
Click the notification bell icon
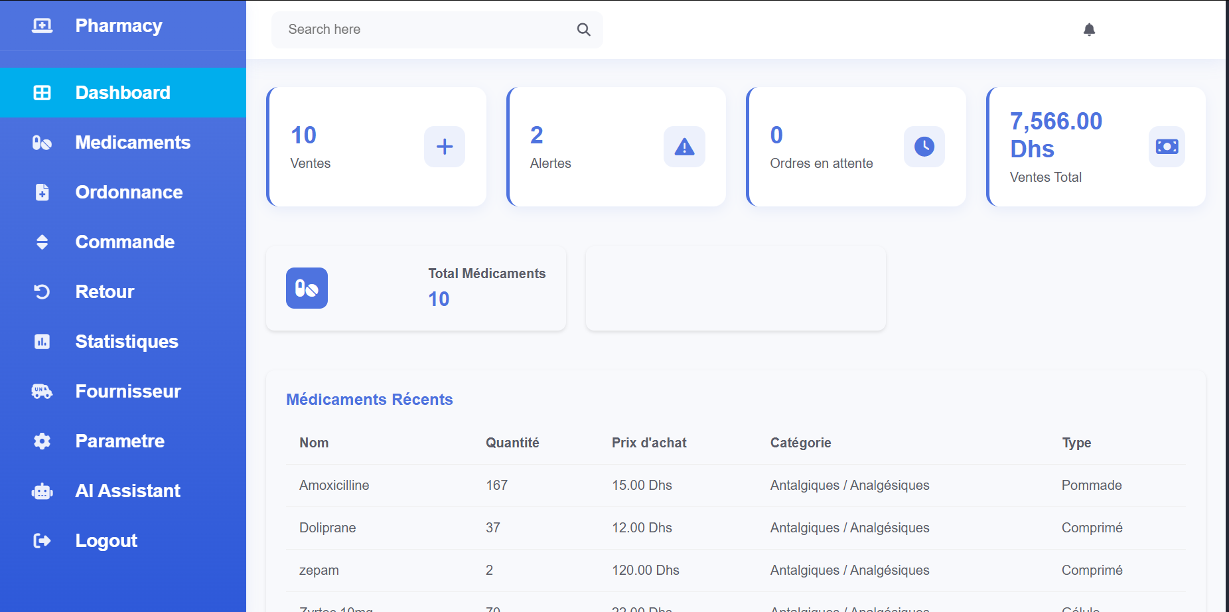click(1089, 29)
